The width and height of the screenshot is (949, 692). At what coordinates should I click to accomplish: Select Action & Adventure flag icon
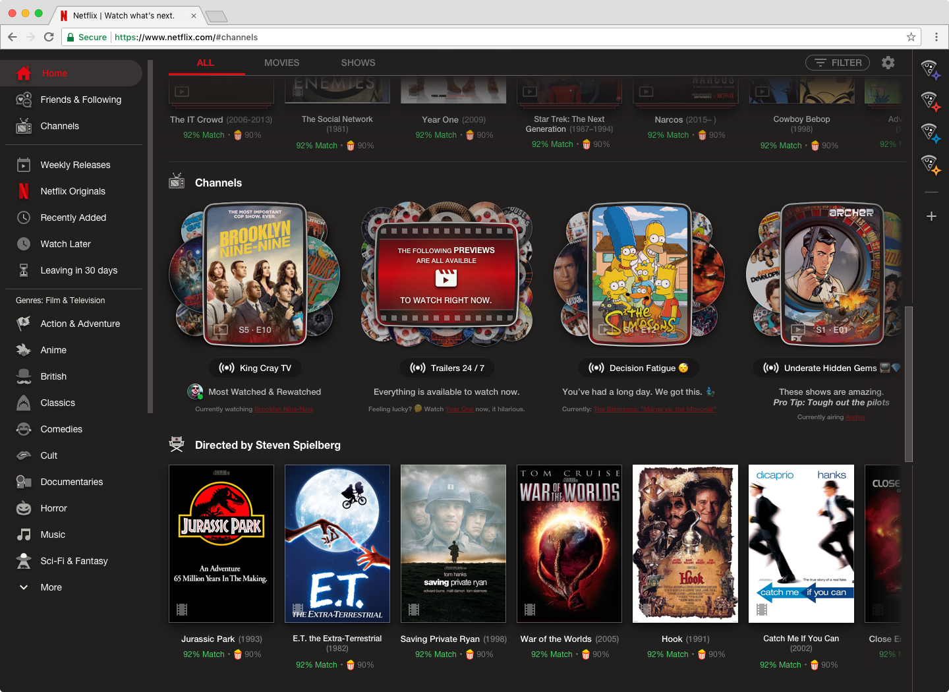point(24,324)
